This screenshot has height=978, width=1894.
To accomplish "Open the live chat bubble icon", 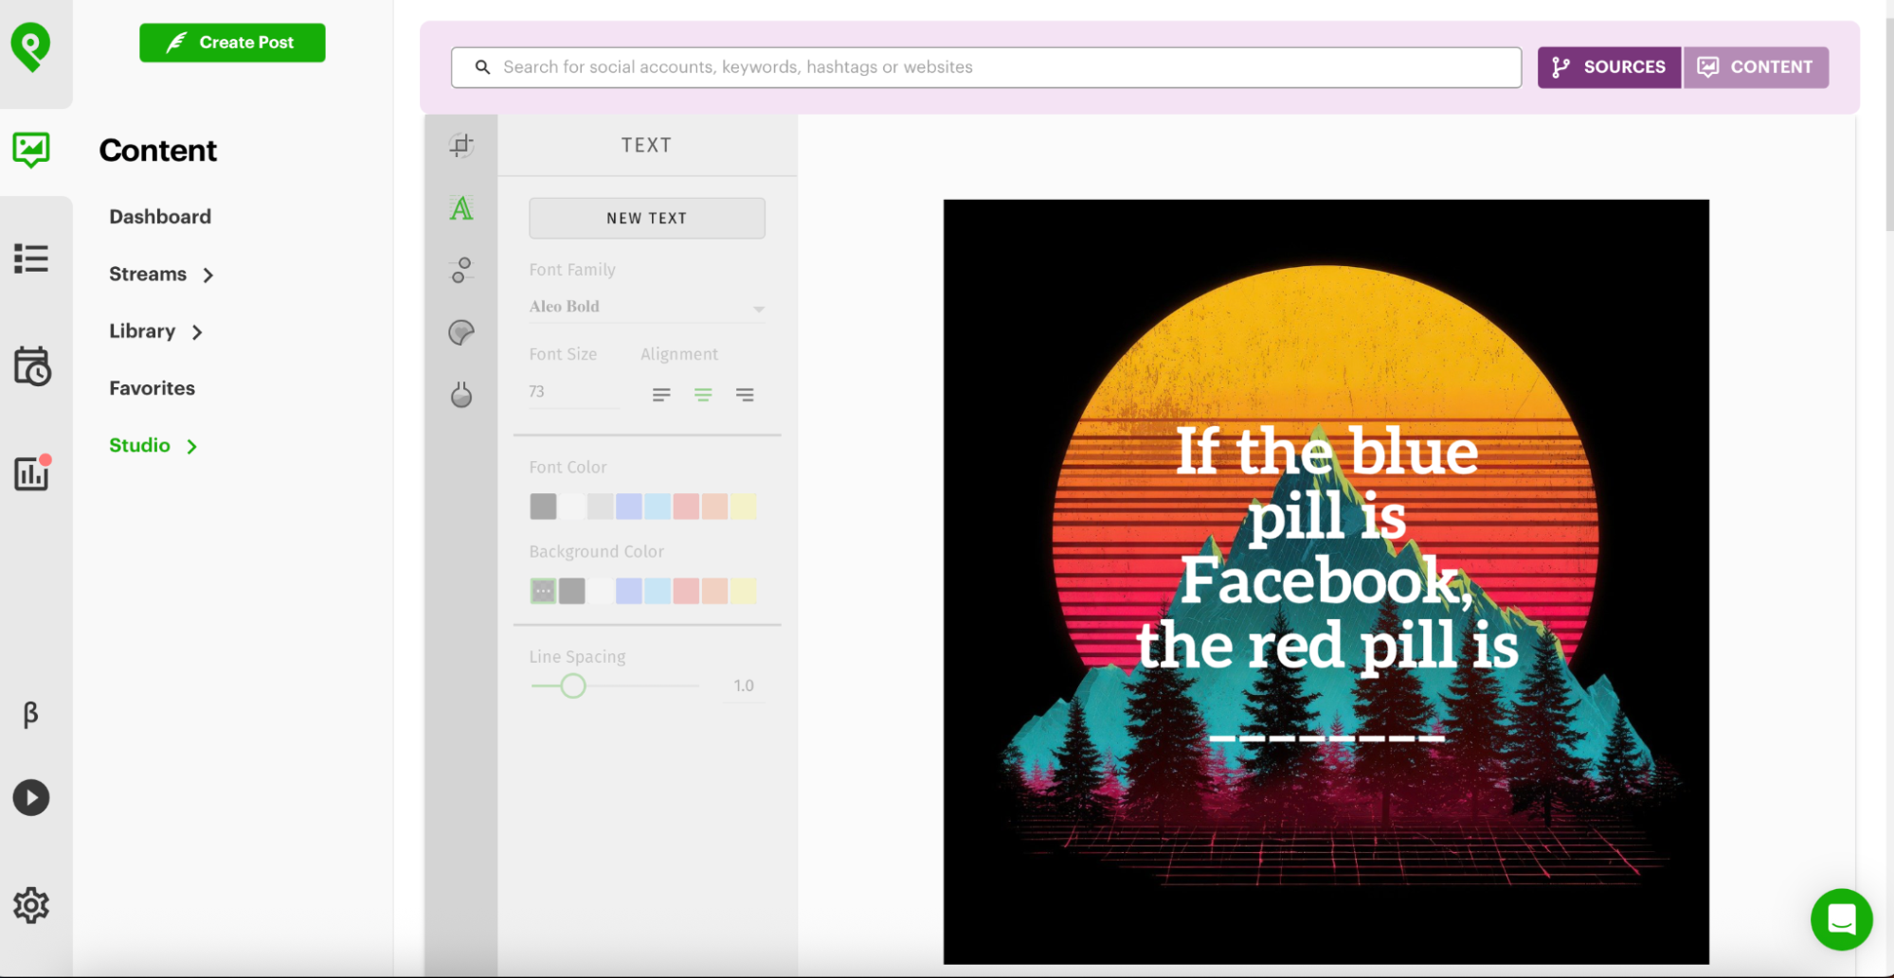I will (1841, 918).
